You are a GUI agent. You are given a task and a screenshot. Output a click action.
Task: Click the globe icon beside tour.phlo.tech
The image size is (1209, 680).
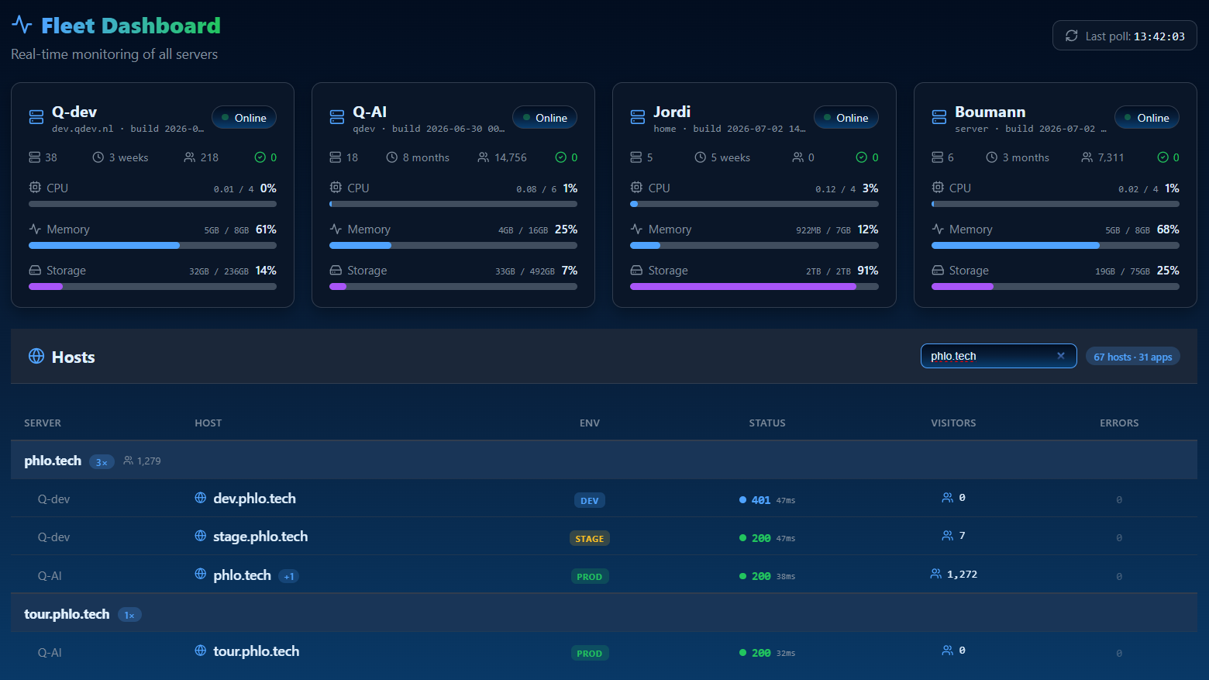click(x=201, y=651)
